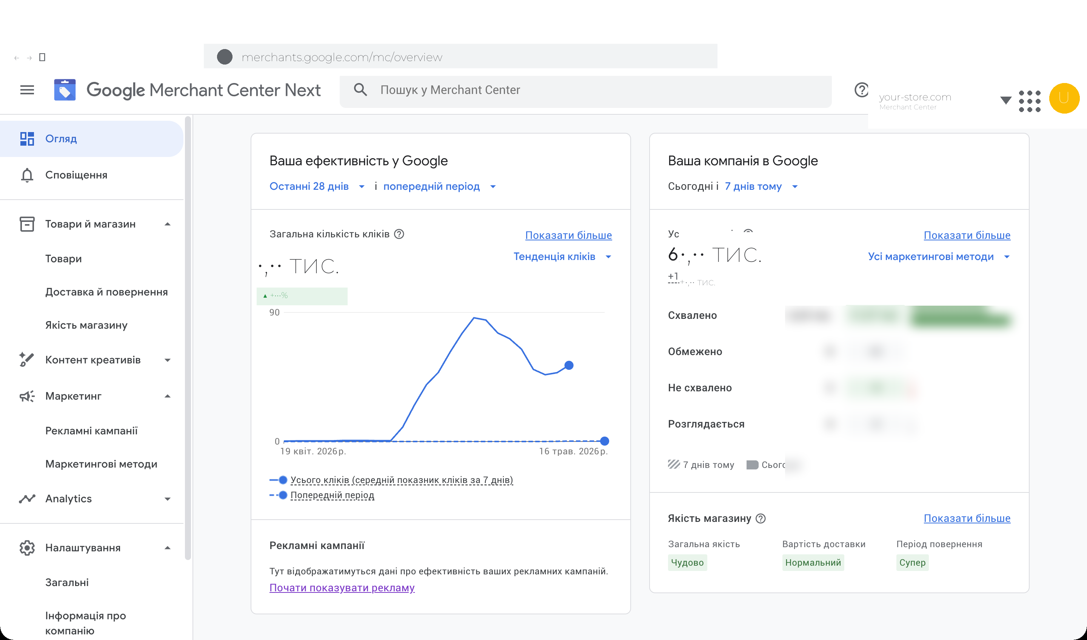Image resolution: width=1087 pixels, height=640 pixels.
Task: Click the Розглядається status row
Action: pyautogui.click(x=839, y=425)
